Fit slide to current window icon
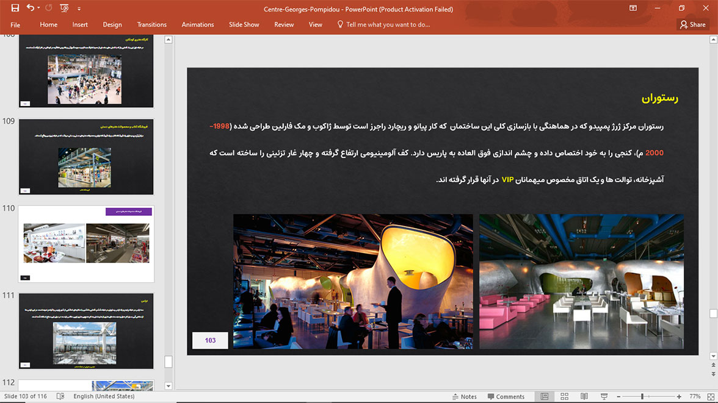718x403 pixels. (711, 396)
